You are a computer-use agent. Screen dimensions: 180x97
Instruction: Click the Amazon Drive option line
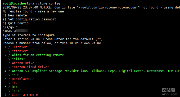pos(19,63)
